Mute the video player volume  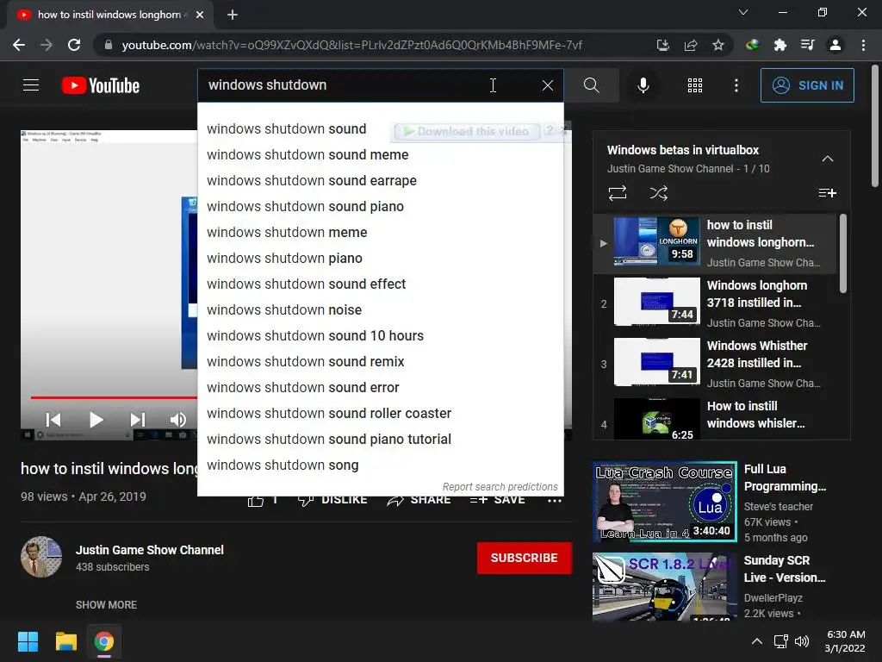pyautogui.click(x=177, y=420)
